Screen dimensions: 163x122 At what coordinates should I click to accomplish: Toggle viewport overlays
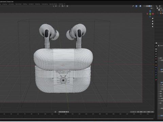point(140,6)
